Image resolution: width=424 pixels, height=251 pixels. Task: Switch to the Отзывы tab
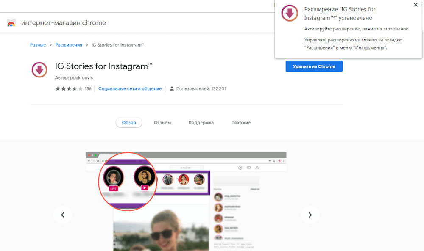[162, 122]
